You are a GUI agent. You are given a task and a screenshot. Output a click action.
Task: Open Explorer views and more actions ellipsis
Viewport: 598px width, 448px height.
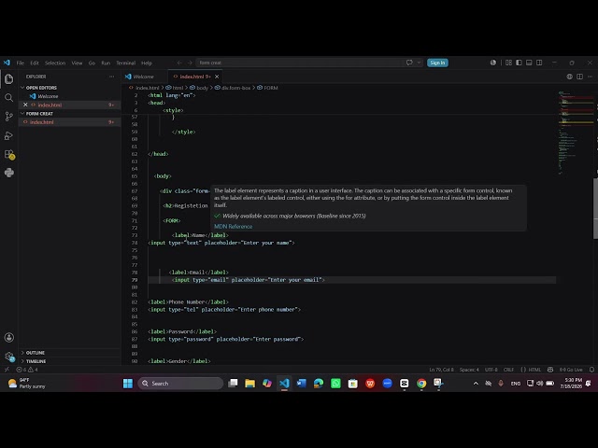click(x=111, y=77)
